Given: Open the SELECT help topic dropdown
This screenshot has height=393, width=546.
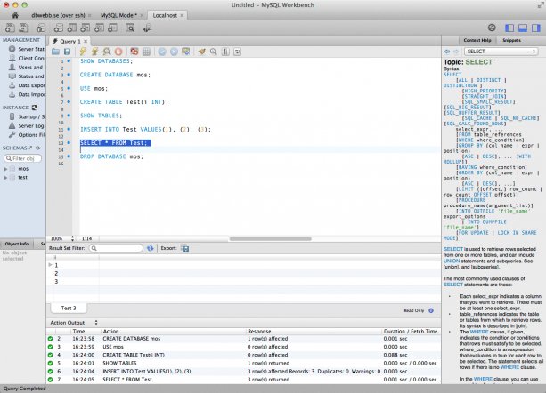Looking at the screenshot, I should (x=501, y=52).
